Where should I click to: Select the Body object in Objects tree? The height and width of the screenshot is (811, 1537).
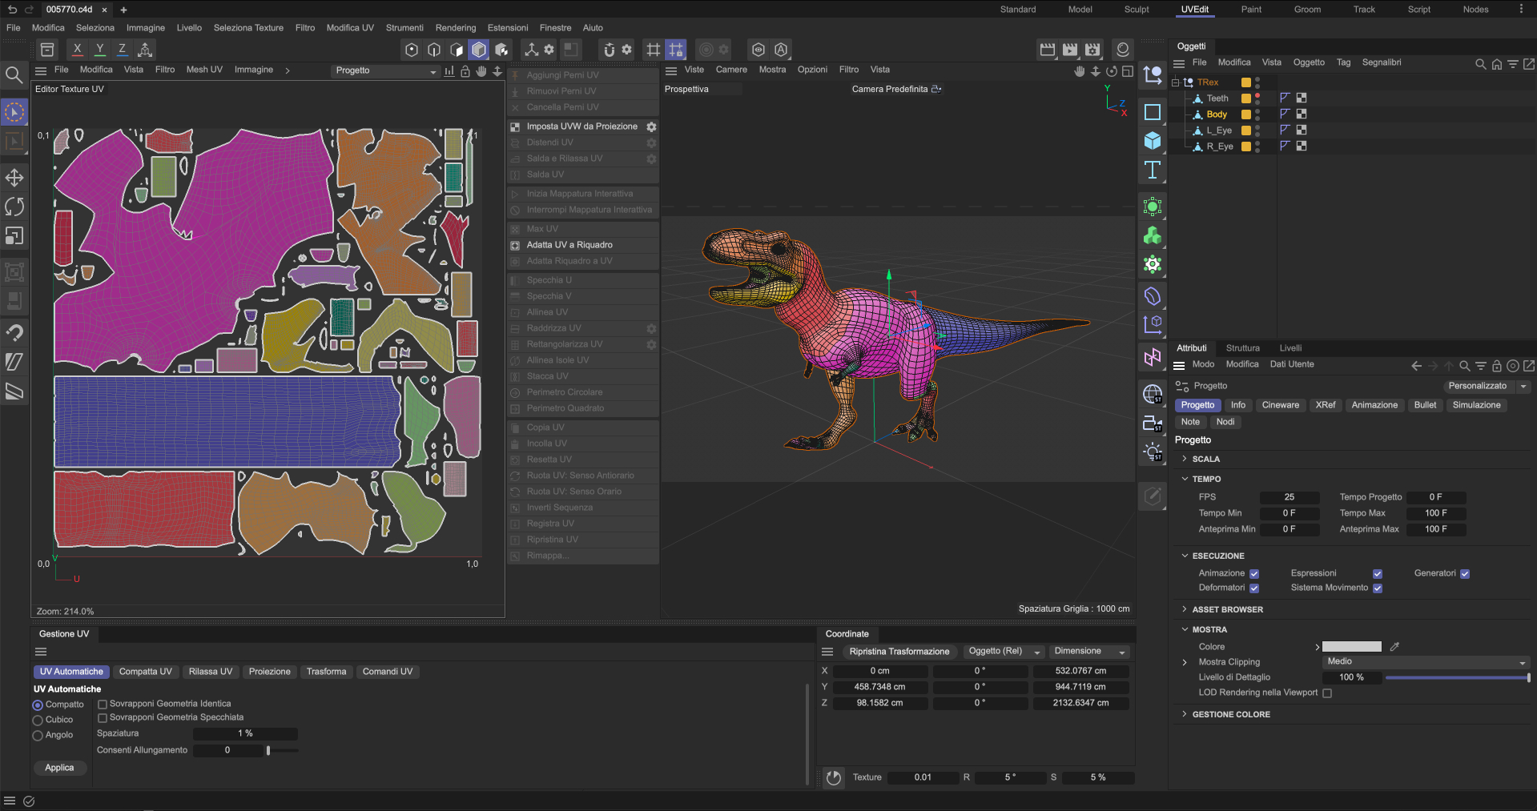pyautogui.click(x=1217, y=114)
